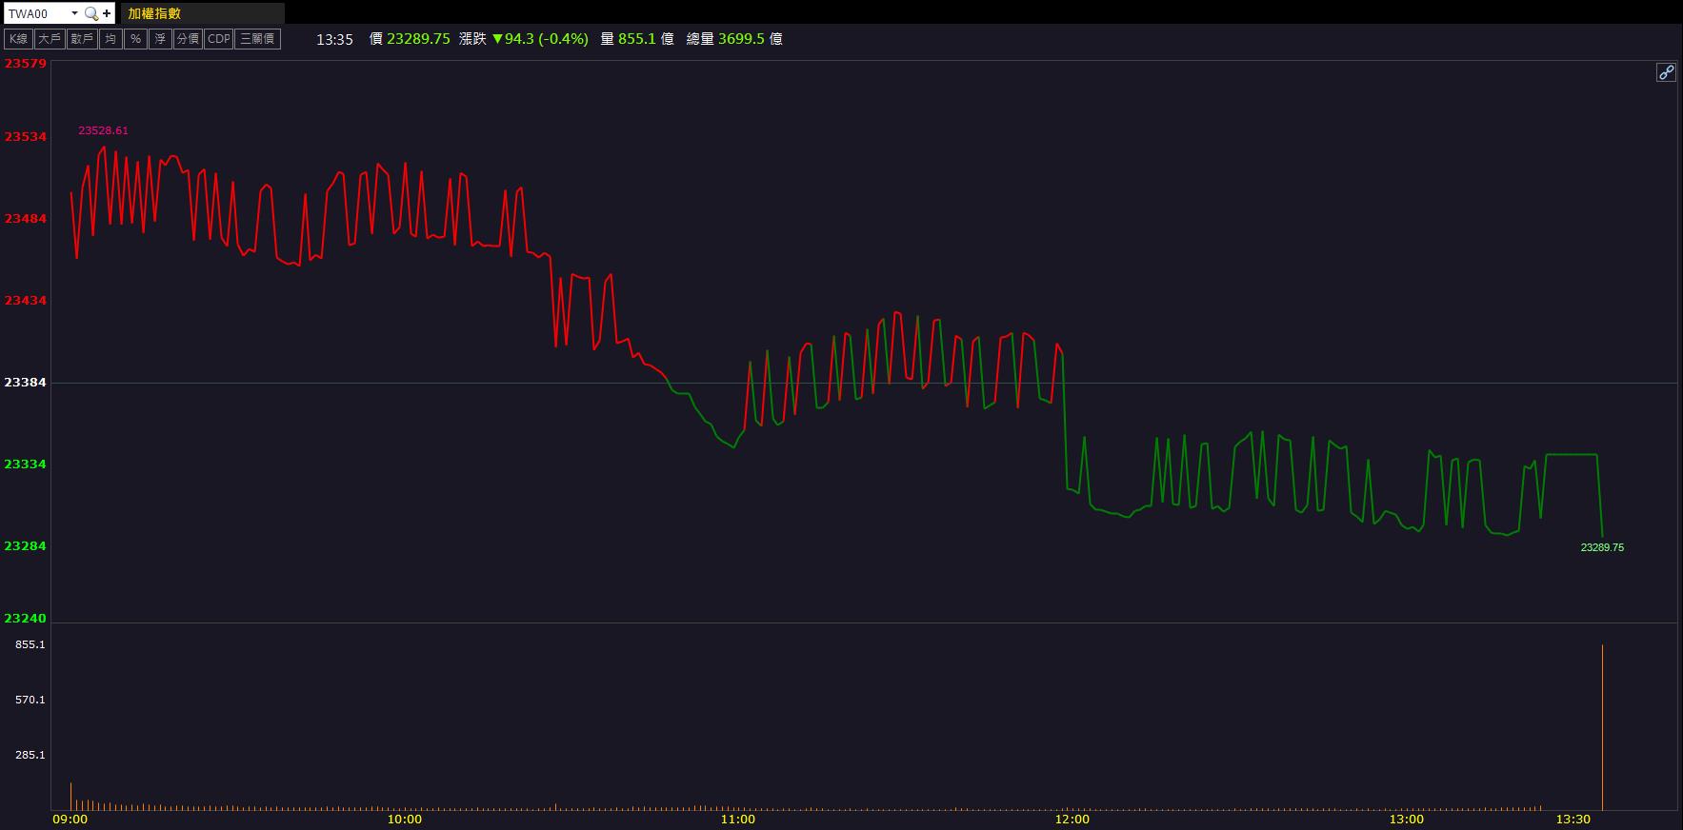Click the 285.1 volume axis label
The image size is (1683, 830).
pyautogui.click(x=30, y=755)
